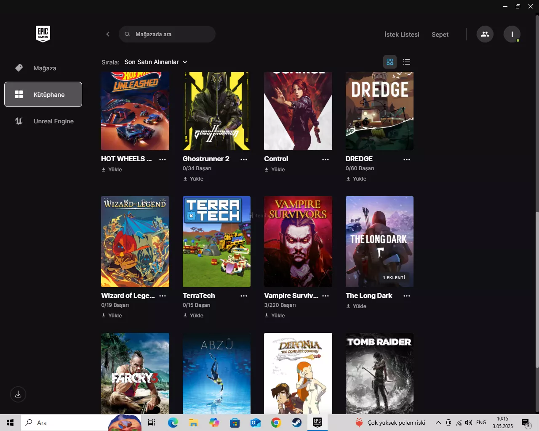This screenshot has width=539, height=431.
Task: Click the back arrow navigation icon
Action: 108,34
